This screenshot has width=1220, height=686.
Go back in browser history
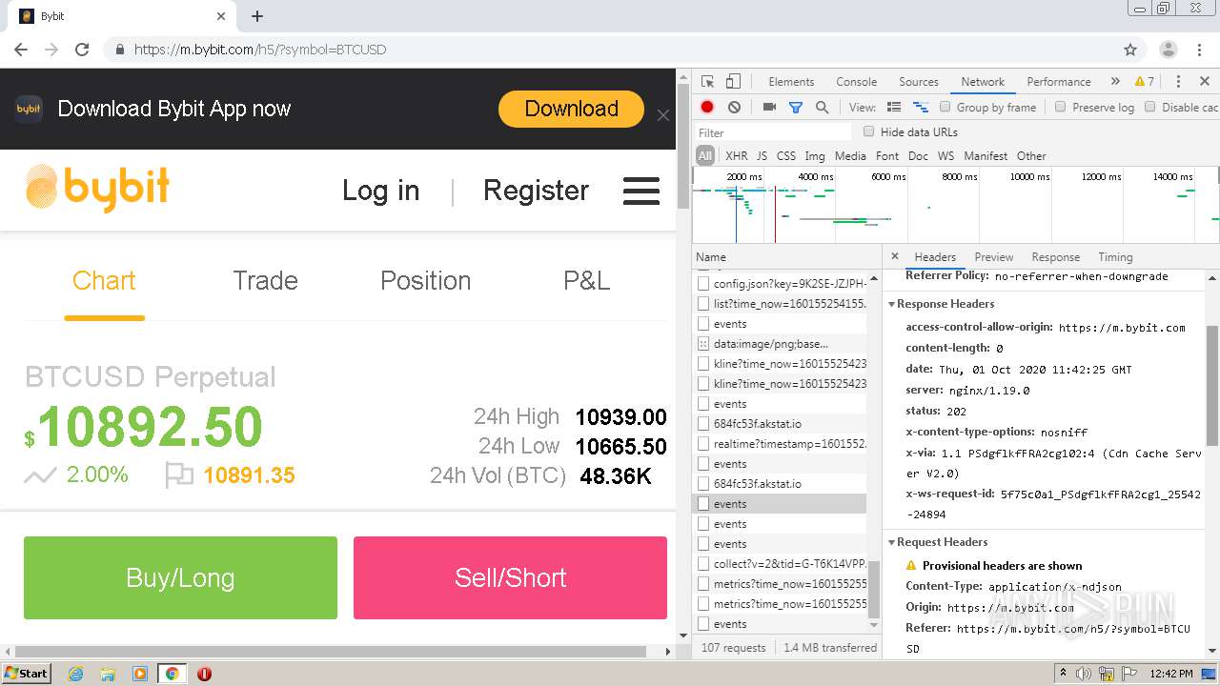pos(21,50)
